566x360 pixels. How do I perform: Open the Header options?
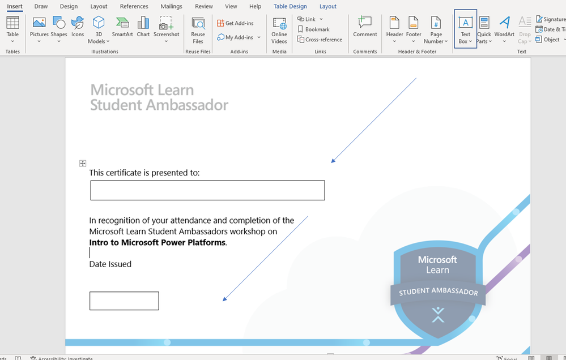pyautogui.click(x=394, y=29)
